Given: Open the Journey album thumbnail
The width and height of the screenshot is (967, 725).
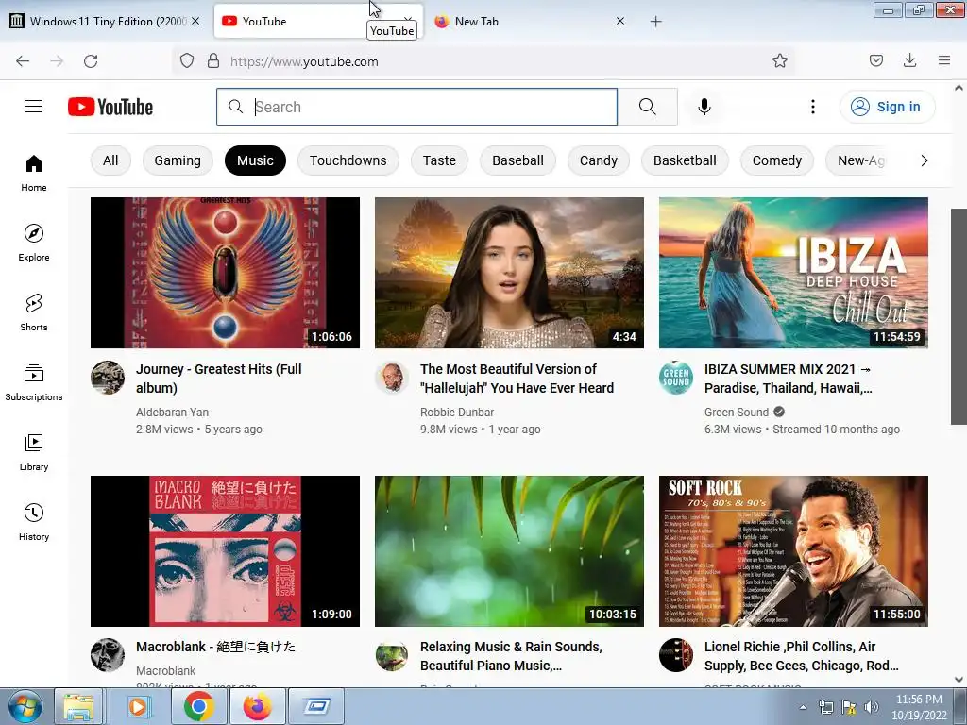Looking at the screenshot, I should (x=225, y=273).
